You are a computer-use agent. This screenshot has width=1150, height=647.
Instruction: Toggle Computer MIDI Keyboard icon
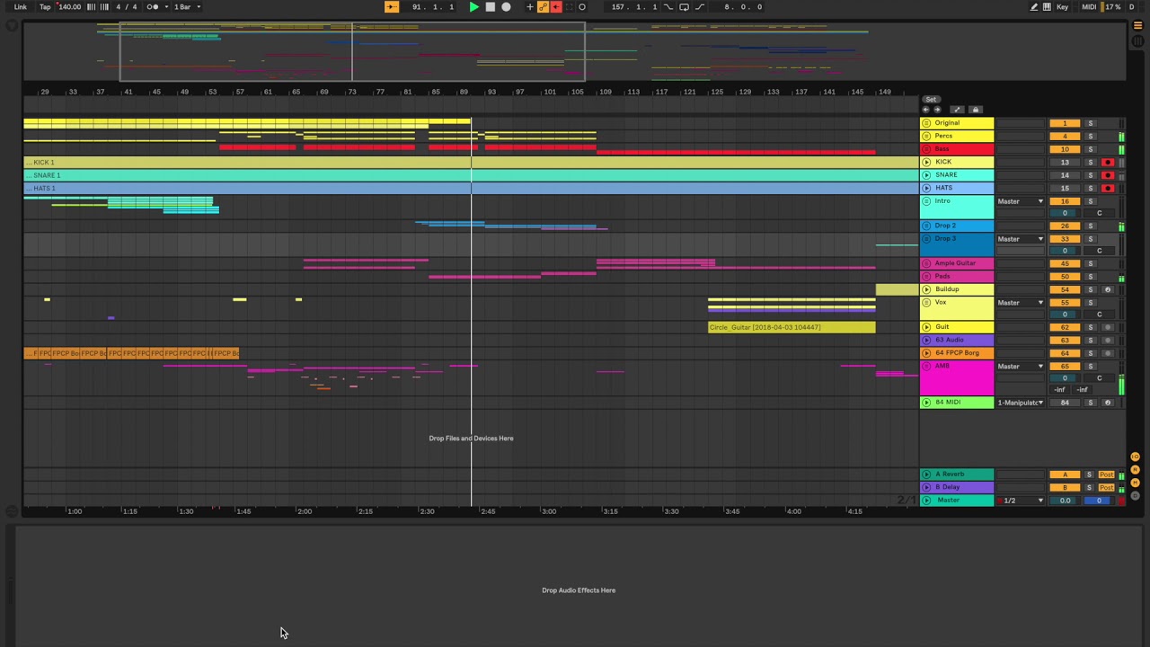pos(1047,7)
